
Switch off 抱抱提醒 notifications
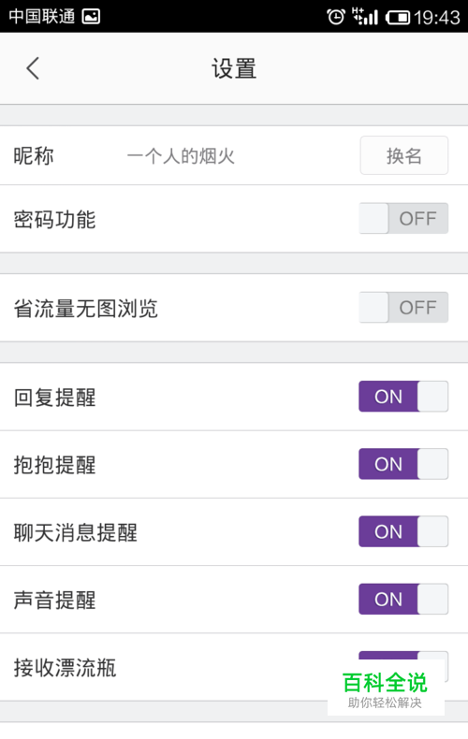pyautogui.click(x=403, y=464)
